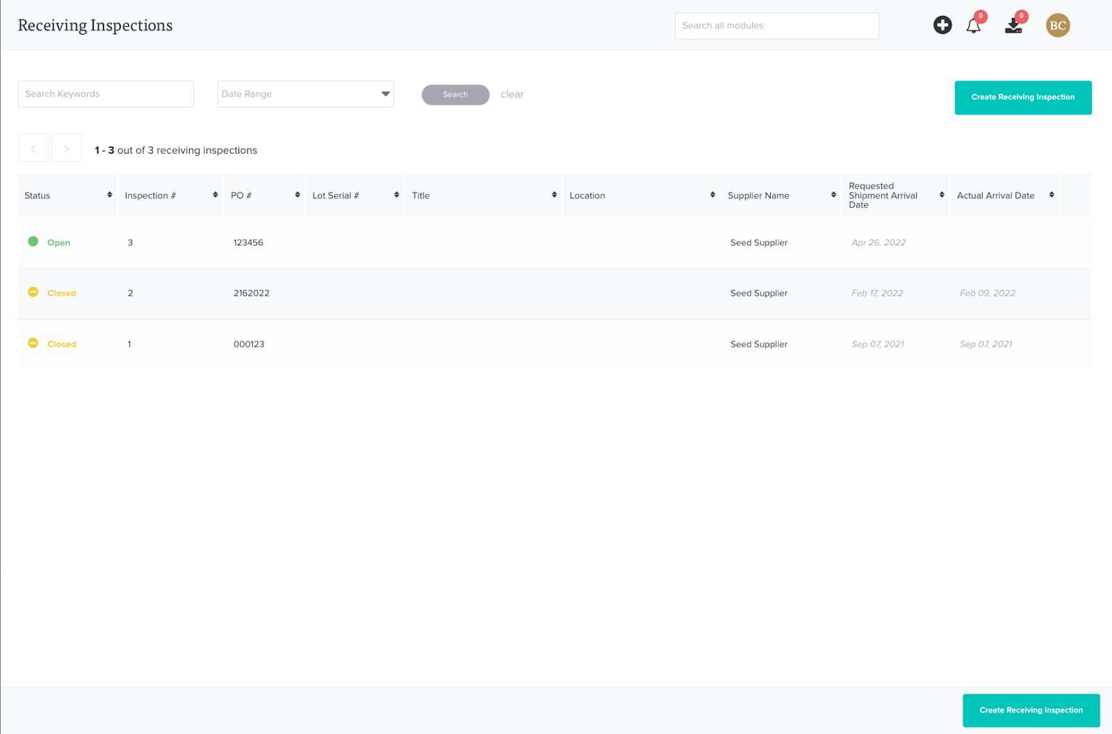
Task: Open the downloads tray icon
Action: (1014, 26)
